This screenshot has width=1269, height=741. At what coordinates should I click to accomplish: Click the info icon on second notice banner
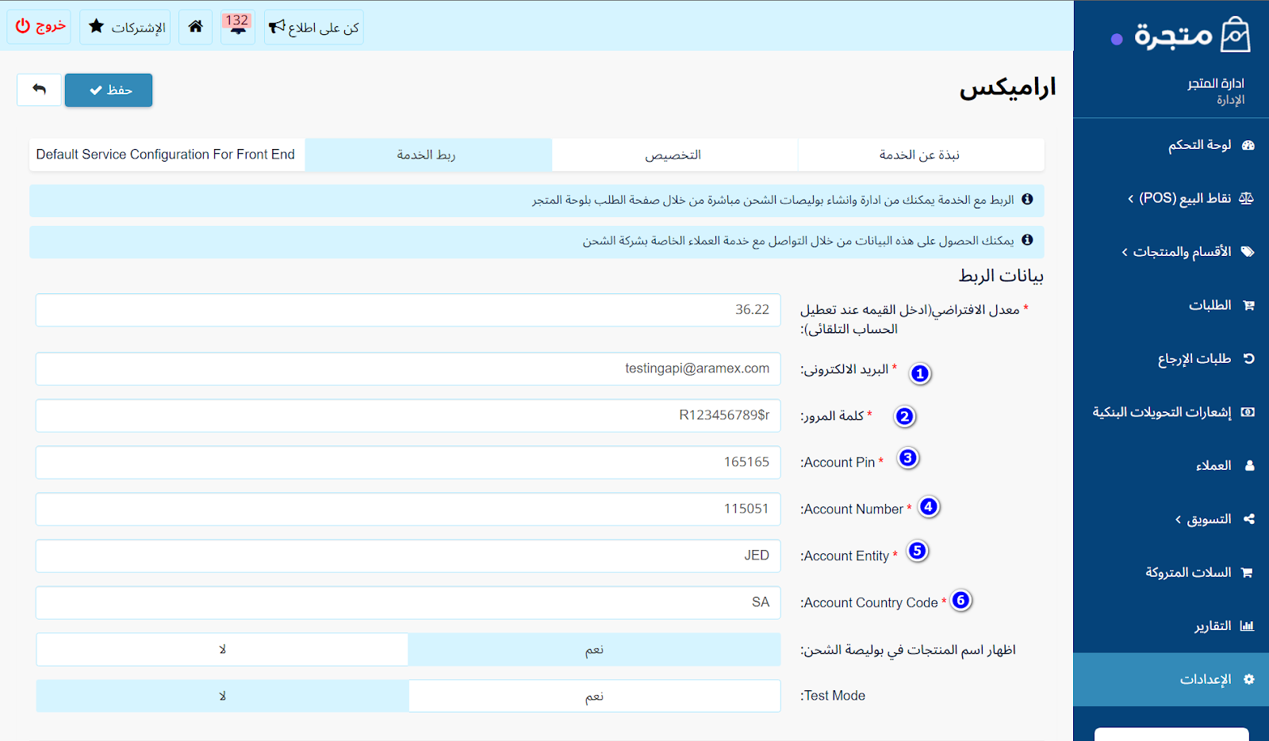[1027, 239]
